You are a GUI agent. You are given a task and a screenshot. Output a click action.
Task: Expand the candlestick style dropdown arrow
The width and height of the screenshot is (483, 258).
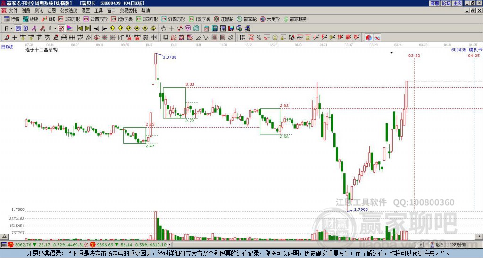tap(55, 28)
